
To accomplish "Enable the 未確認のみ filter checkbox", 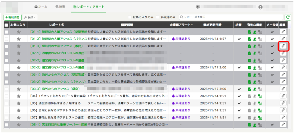I will click(x=157, y=17).
